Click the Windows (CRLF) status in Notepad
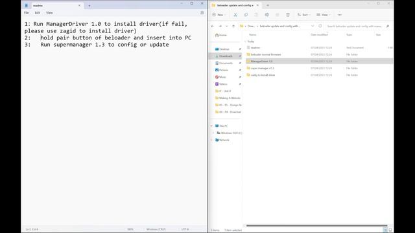Viewport: 415px width, 233px height. pyautogui.click(x=156, y=229)
